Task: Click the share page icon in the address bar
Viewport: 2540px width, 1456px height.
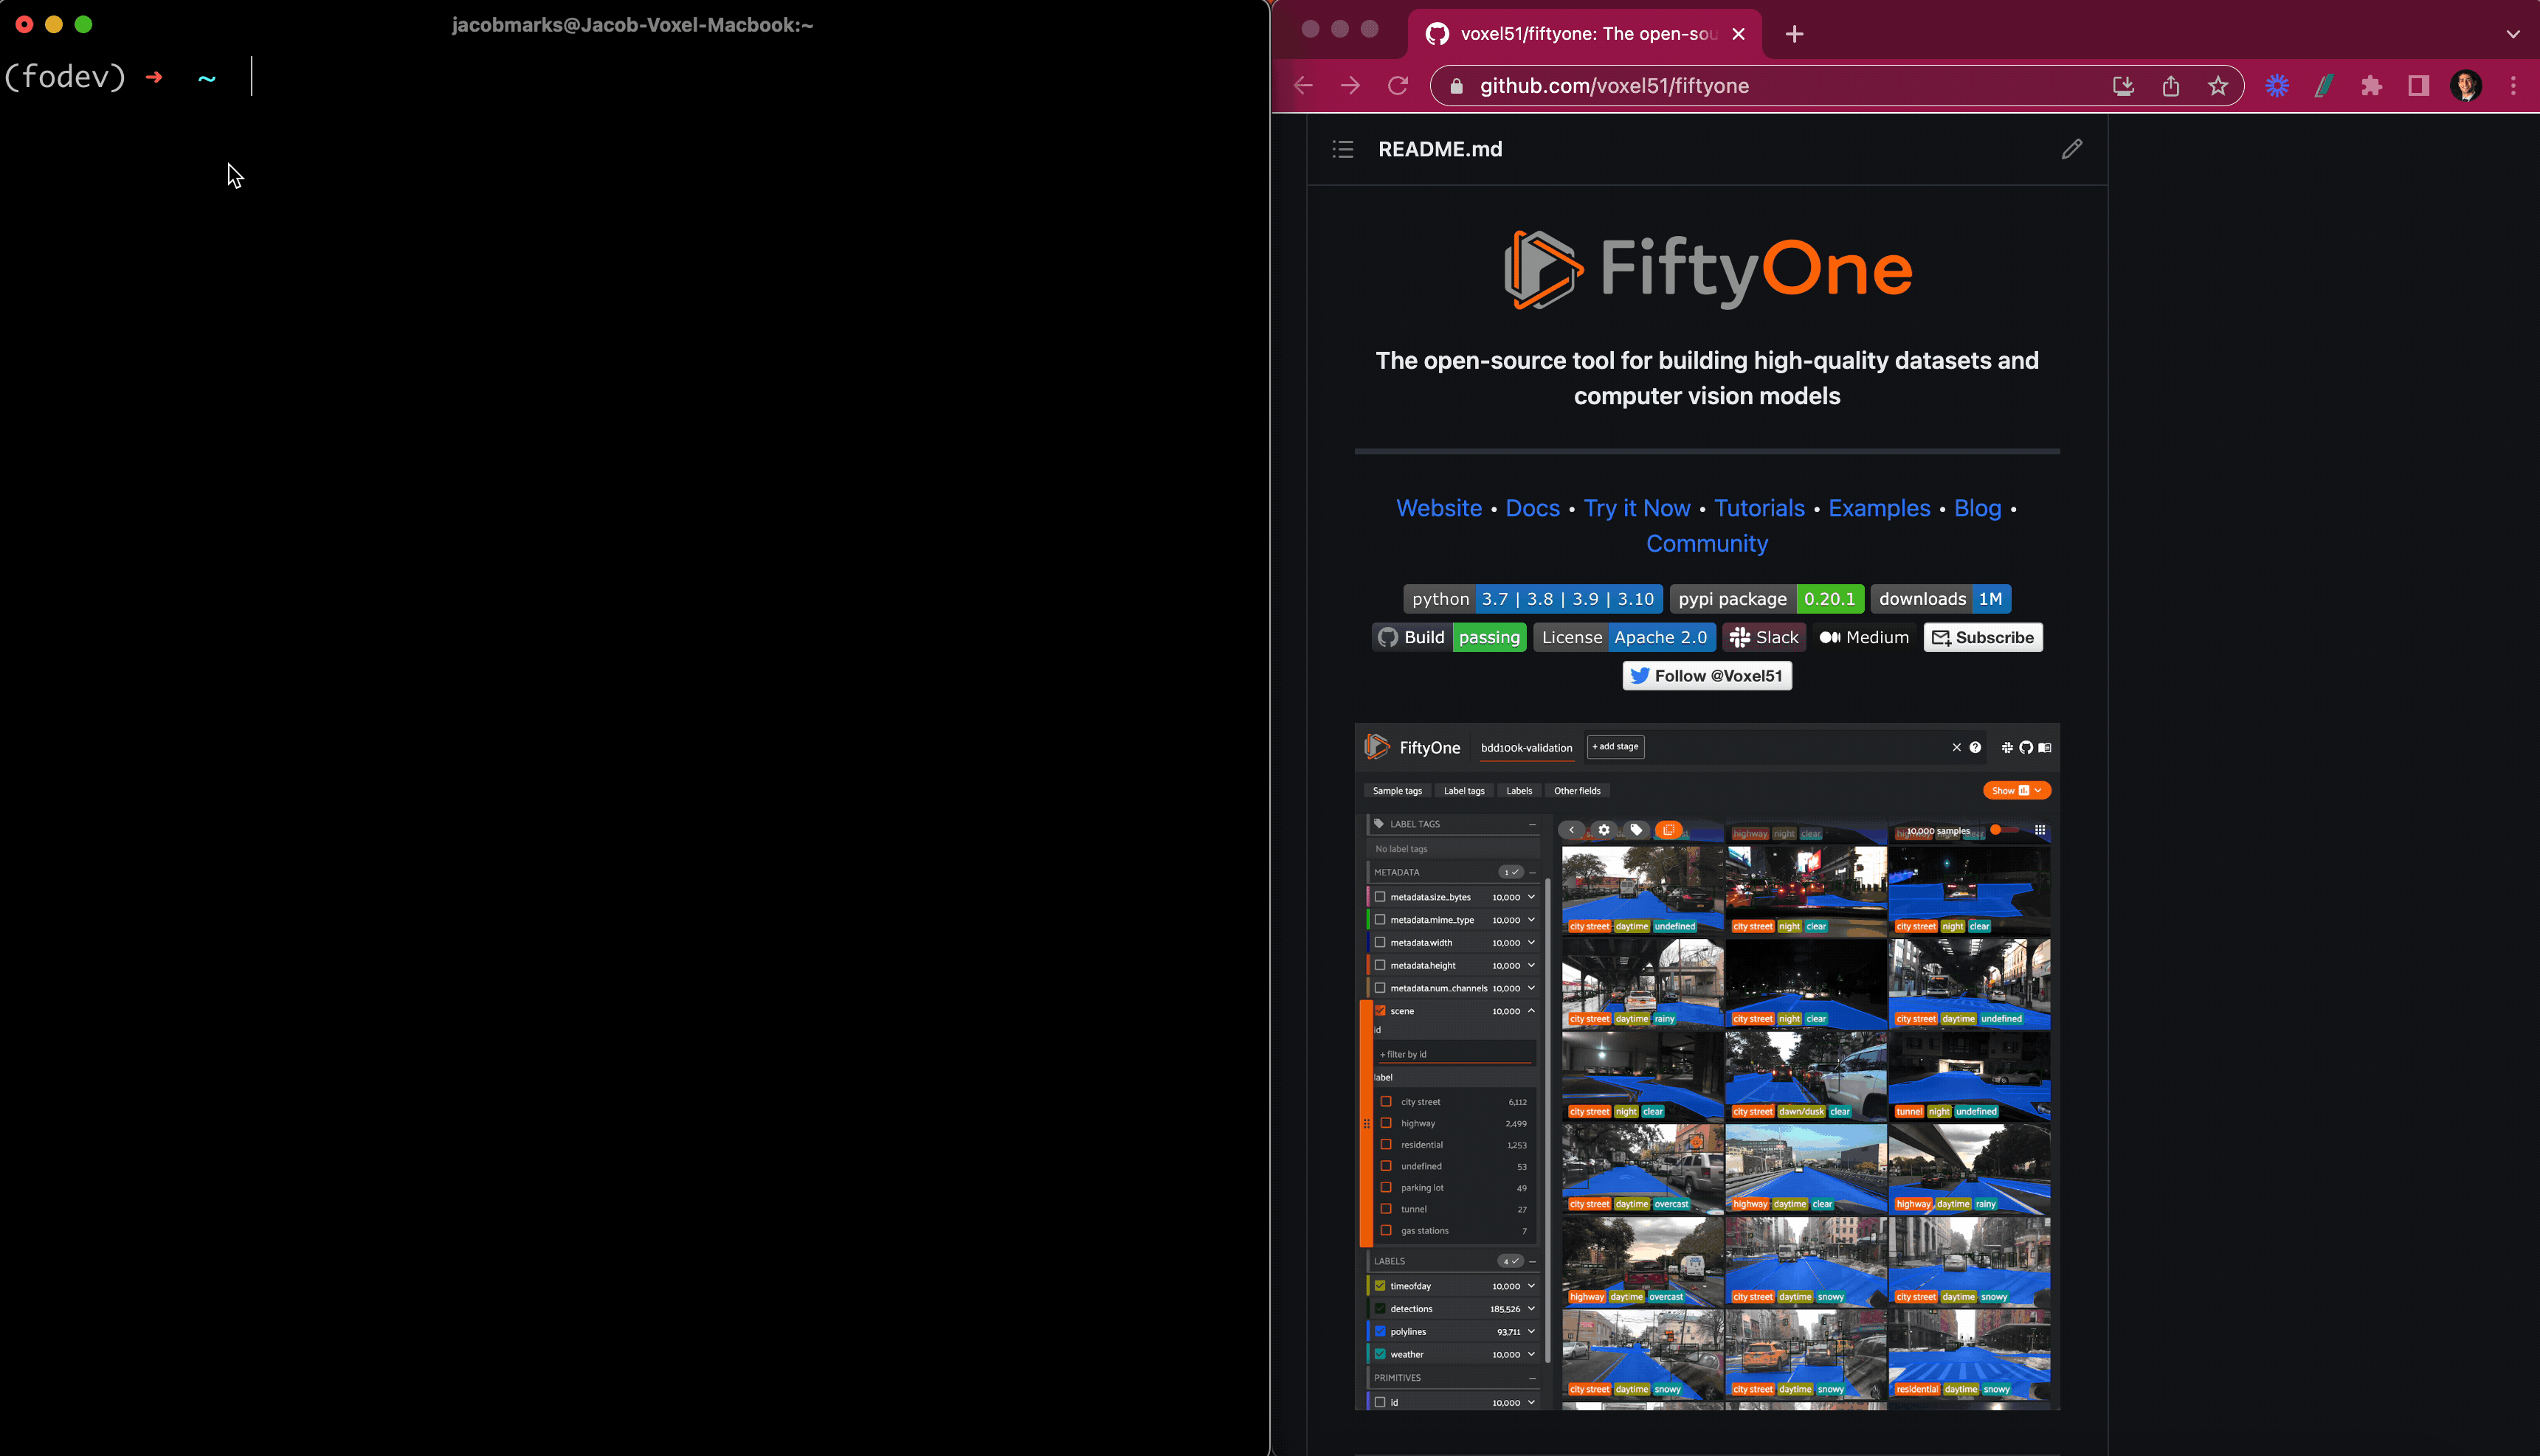Action: [2170, 86]
